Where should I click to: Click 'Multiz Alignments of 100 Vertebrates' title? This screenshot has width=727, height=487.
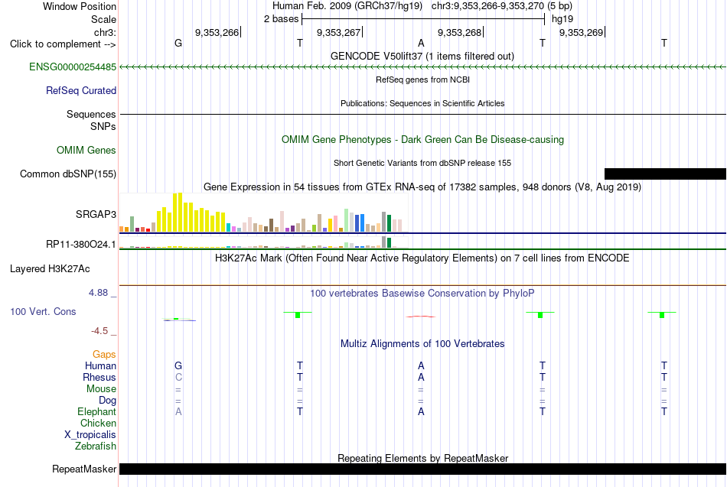(422, 344)
